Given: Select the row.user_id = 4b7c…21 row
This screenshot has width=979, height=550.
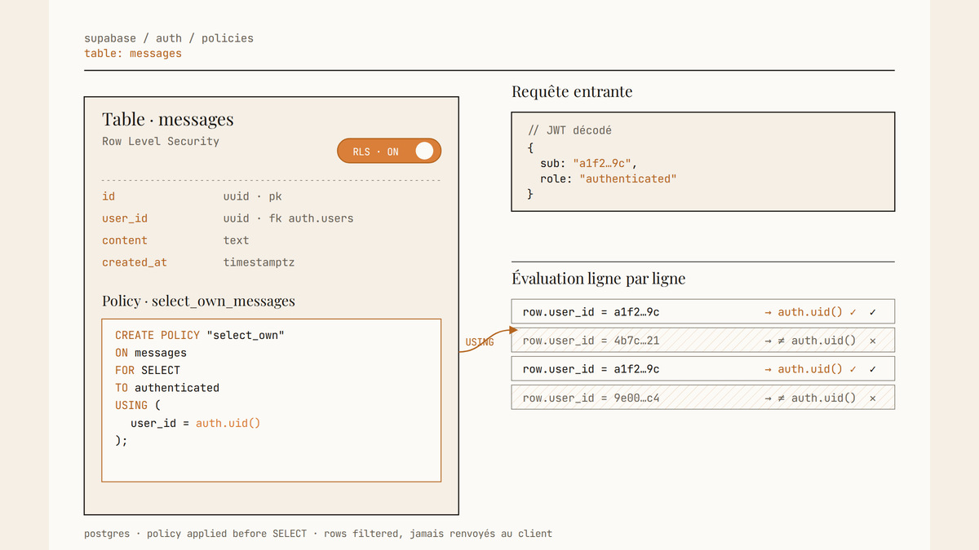Looking at the screenshot, I should click(x=703, y=340).
